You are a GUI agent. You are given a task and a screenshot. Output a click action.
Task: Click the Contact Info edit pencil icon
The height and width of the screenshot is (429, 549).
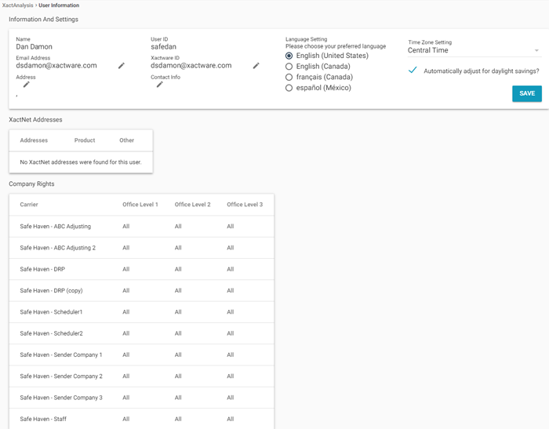coord(159,85)
